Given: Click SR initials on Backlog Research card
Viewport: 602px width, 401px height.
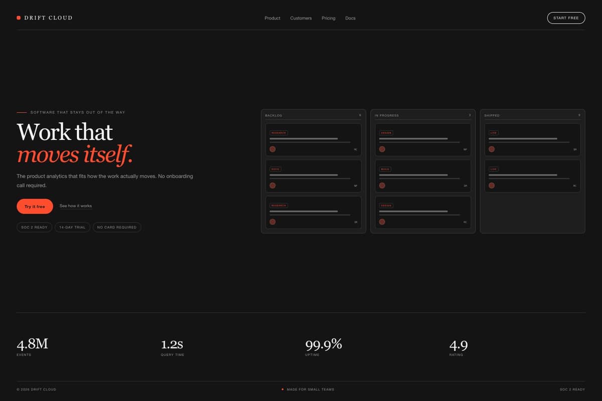Looking at the screenshot, I should coord(355,222).
